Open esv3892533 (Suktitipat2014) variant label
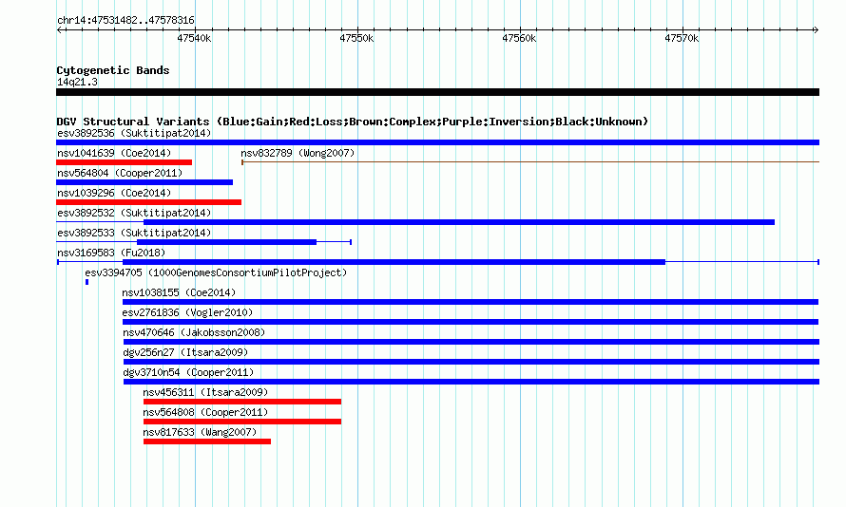Image resolution: width=846 pixels, height=507 pixels. pyautogui.click(x=134, y=234)
